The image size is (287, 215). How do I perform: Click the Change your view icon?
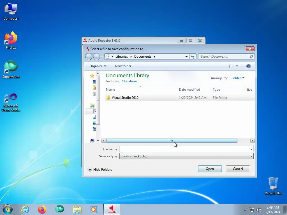point(231,66)
